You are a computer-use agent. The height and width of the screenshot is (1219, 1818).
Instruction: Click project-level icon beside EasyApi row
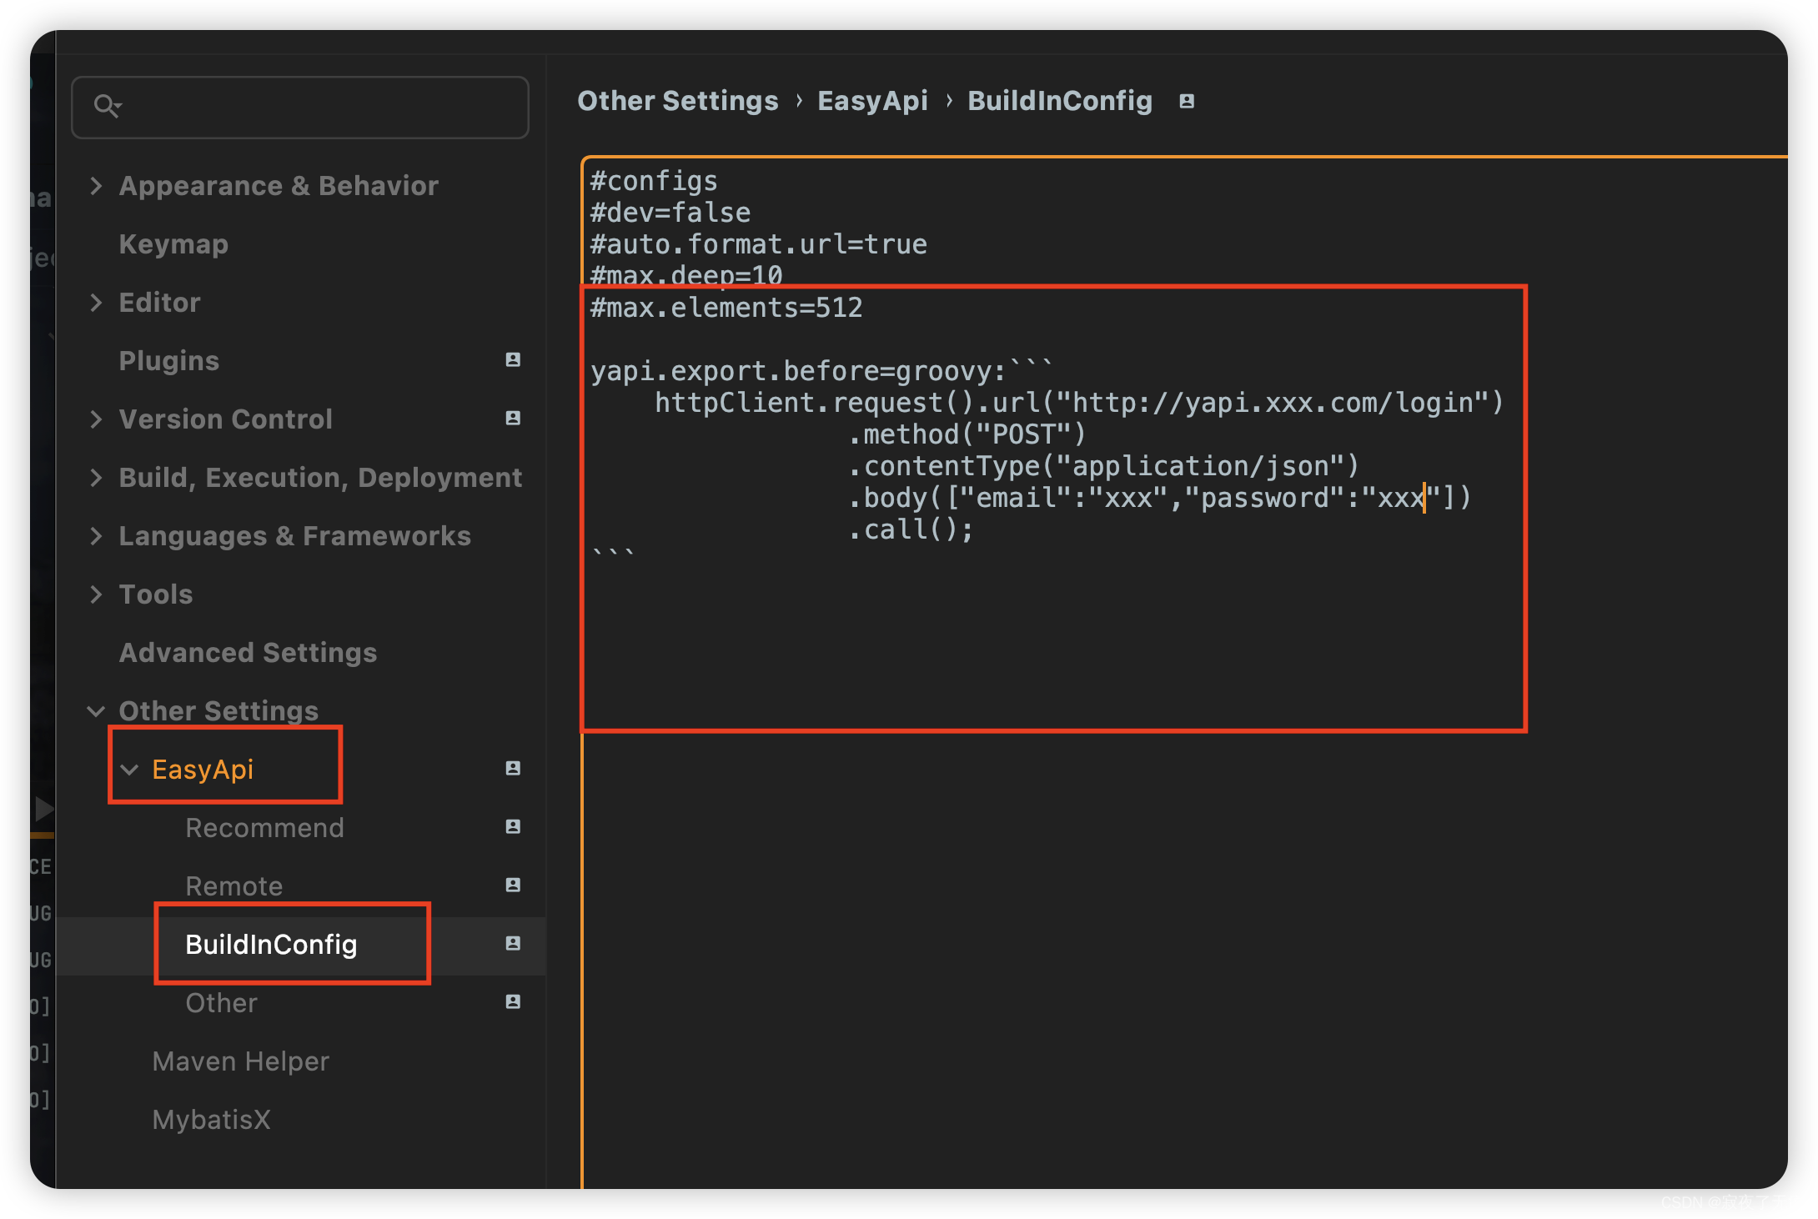pyautogui.click(x=513, y=768)
